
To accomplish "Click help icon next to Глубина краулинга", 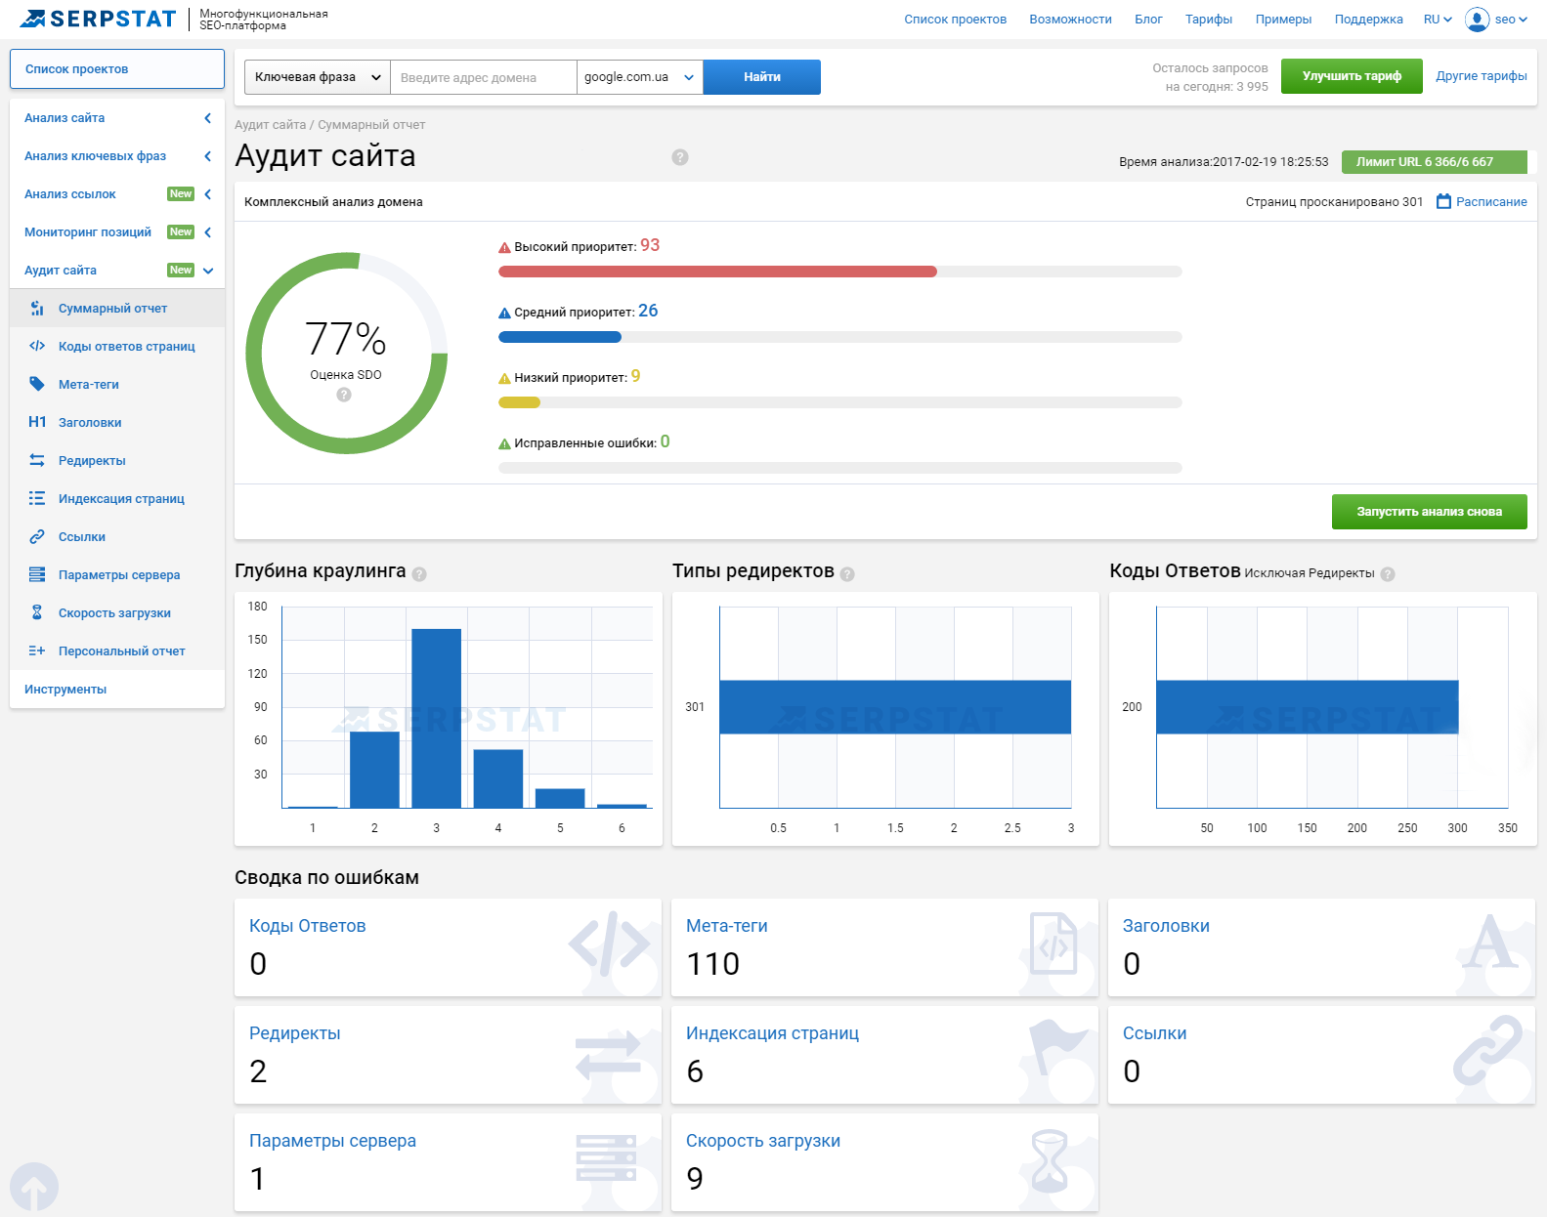I will (419, 574).
